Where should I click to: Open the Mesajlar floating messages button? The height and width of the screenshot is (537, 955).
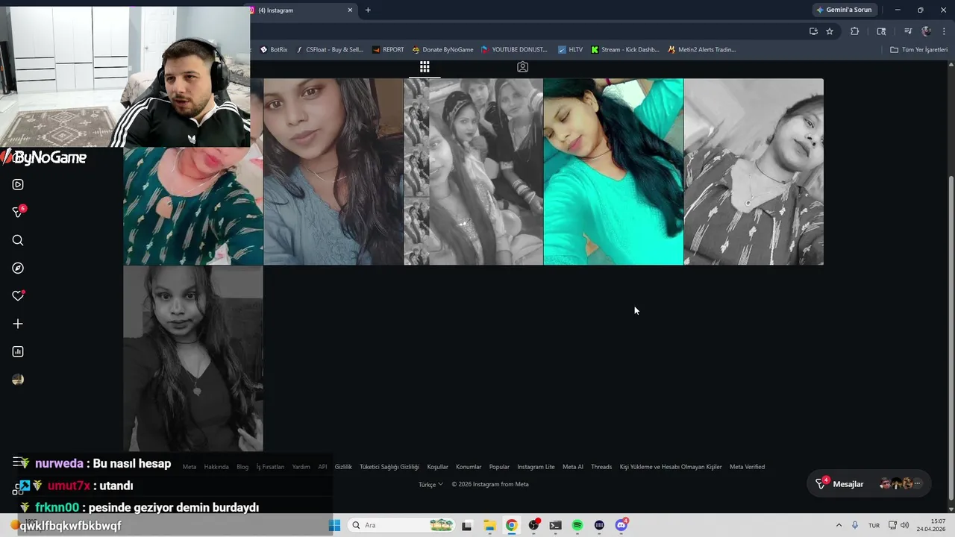(x=869, y=484)
